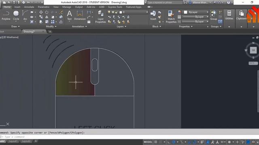The image size is (259, 145).
Task: Select the Match Properties tool
Action: 171,17
